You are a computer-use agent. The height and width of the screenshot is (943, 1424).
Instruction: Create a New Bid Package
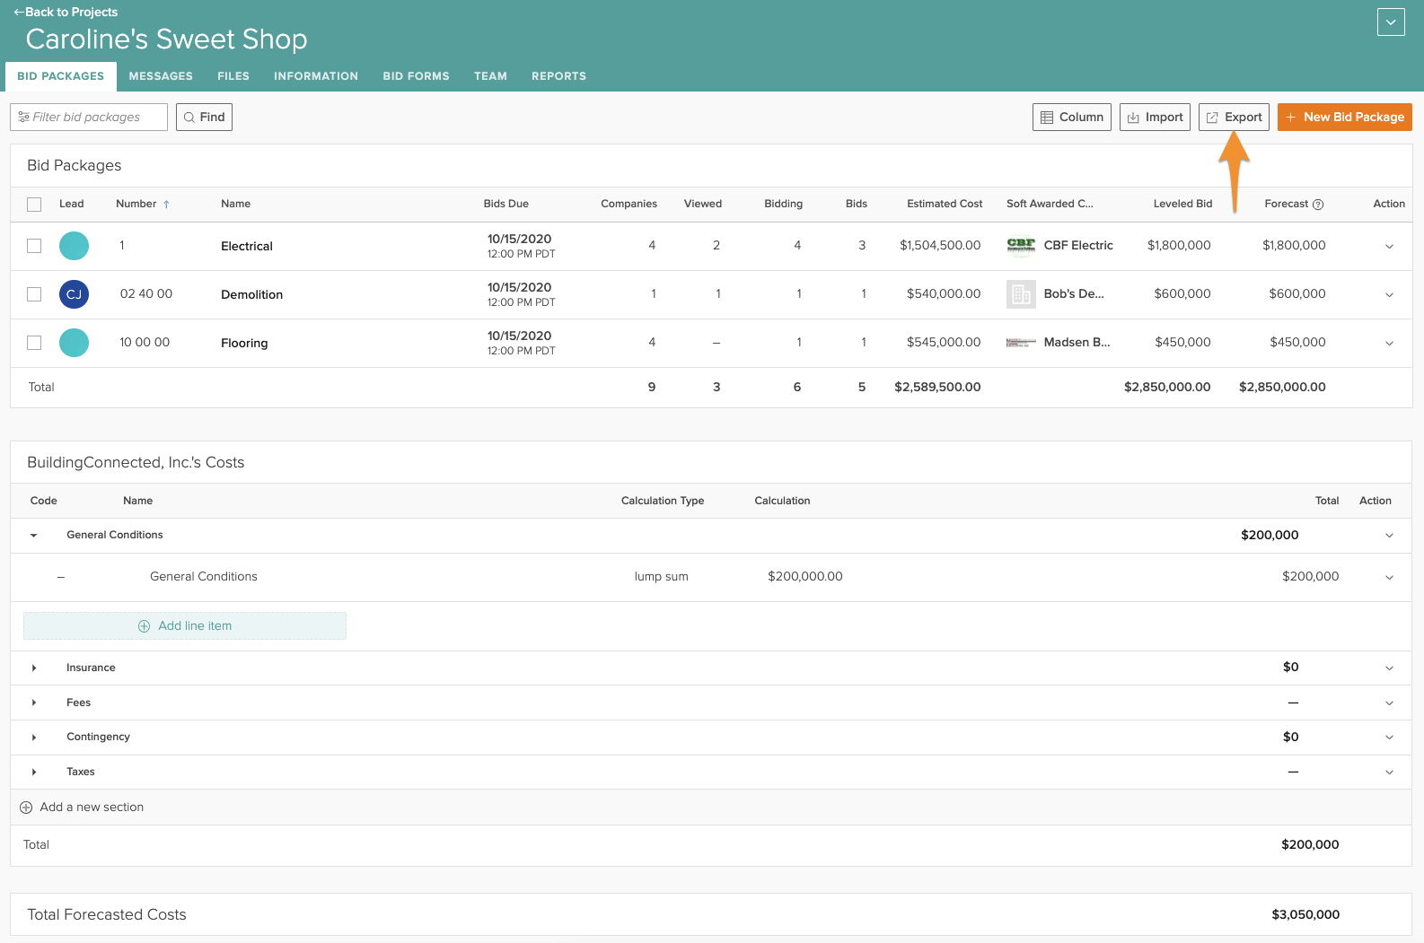pos(1344,118)
